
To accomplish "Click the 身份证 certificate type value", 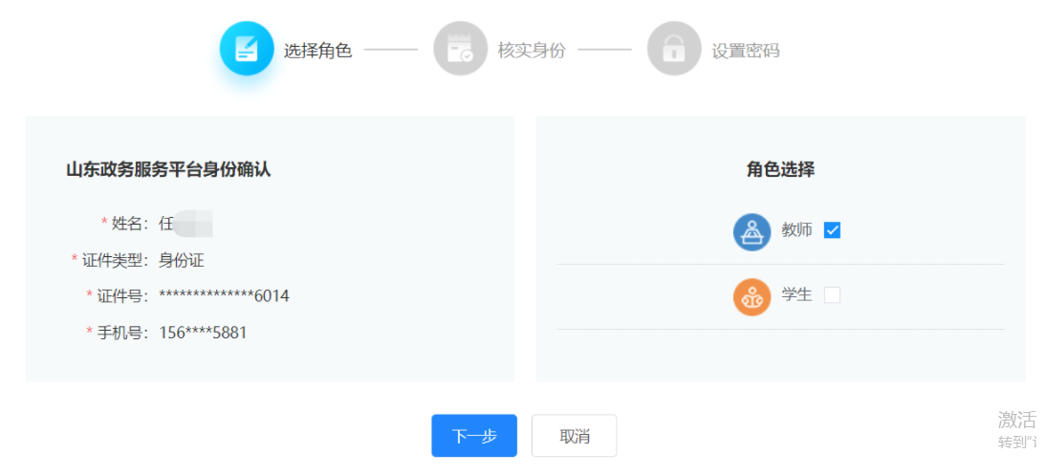I will pos(182,260).
